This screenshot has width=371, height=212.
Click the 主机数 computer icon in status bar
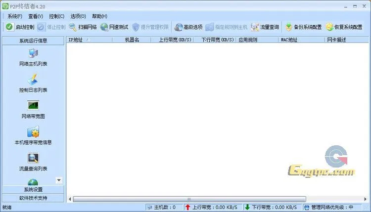click(x=149, y=208)
